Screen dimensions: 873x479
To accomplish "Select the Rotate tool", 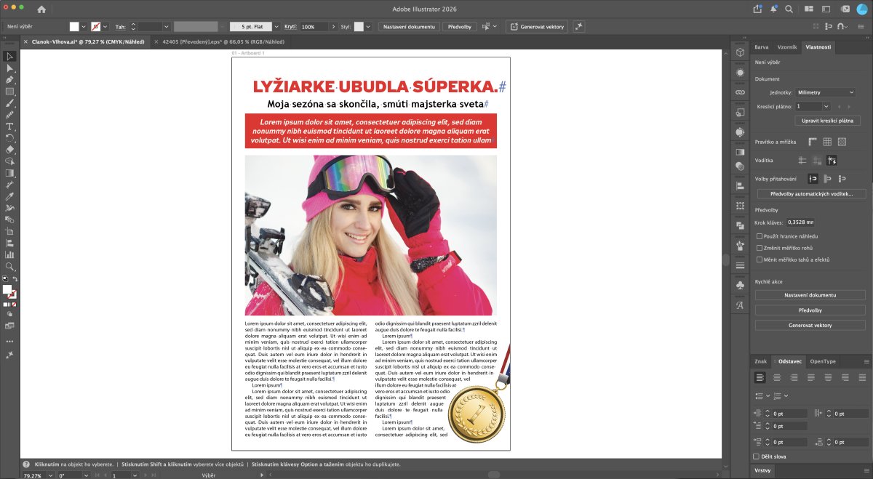I will pyautogui.click(x=9, y=137).
